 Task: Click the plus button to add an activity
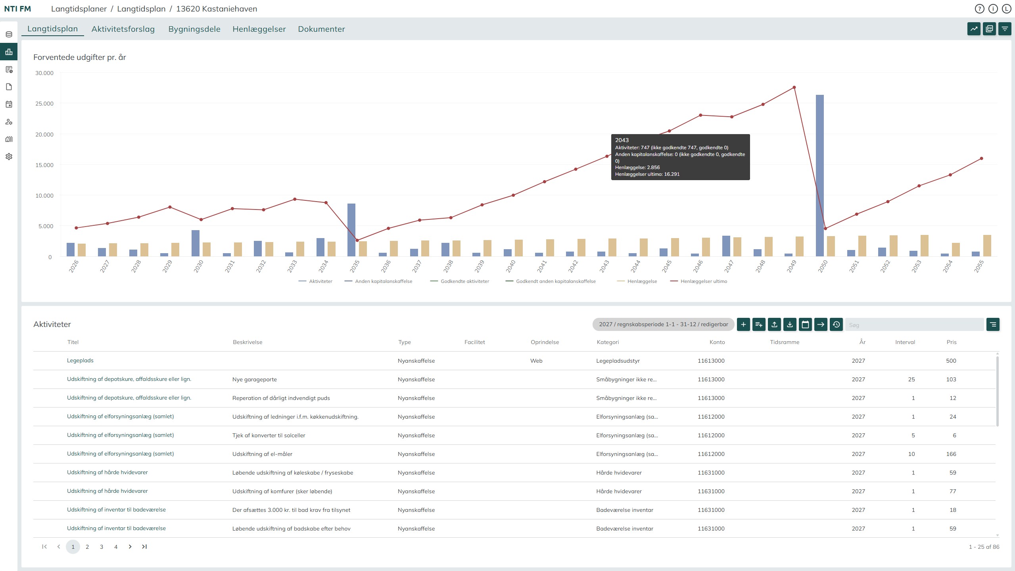743,325
